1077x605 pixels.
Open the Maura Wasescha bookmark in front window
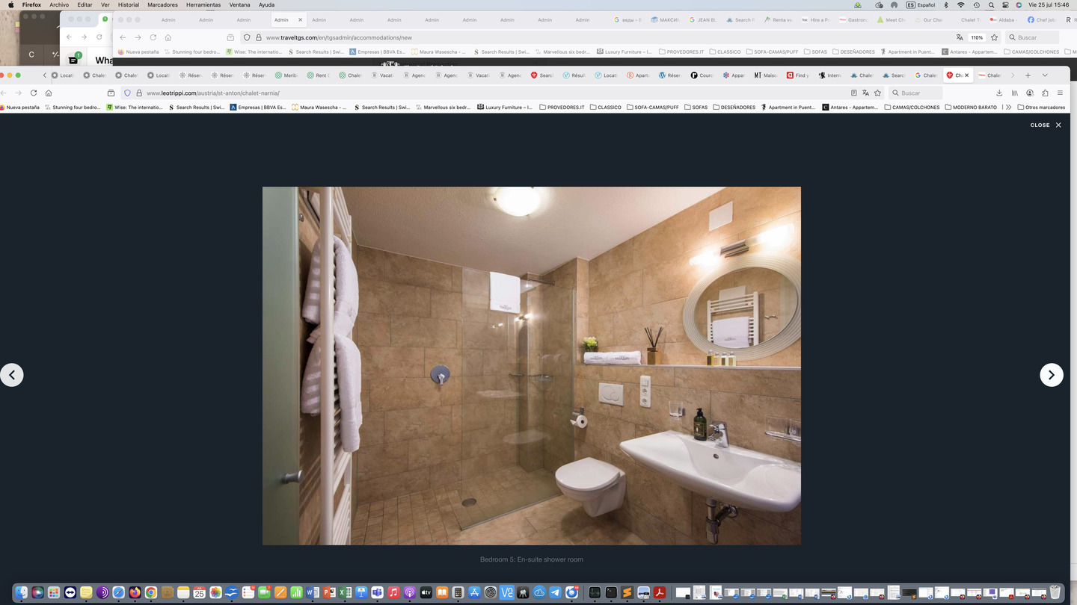(x=319, y=107)
